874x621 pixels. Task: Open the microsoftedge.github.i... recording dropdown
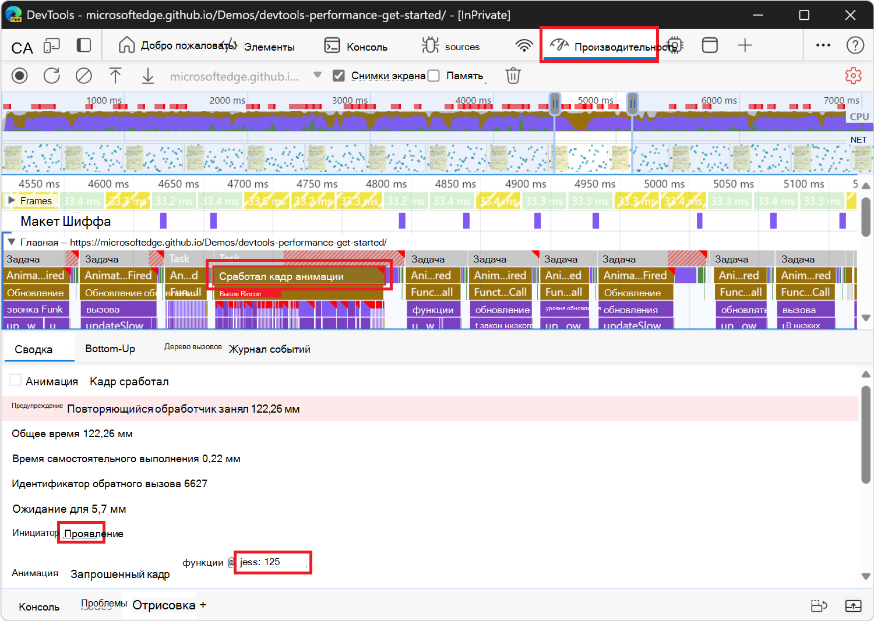click(x=246, y=76)
